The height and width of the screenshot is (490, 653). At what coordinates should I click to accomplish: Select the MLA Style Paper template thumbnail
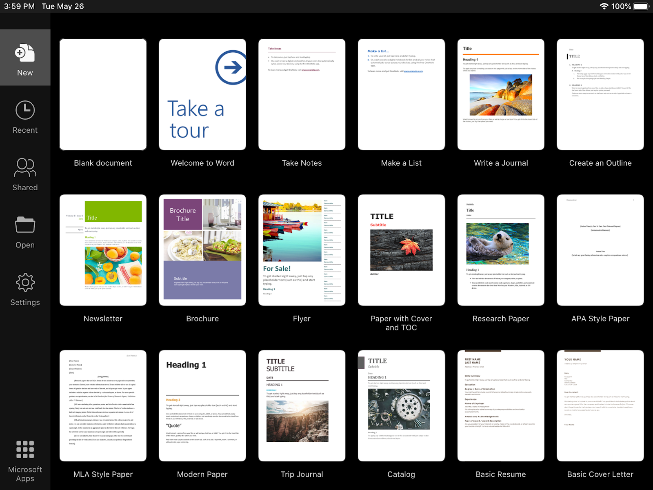[x=103, y=405]
